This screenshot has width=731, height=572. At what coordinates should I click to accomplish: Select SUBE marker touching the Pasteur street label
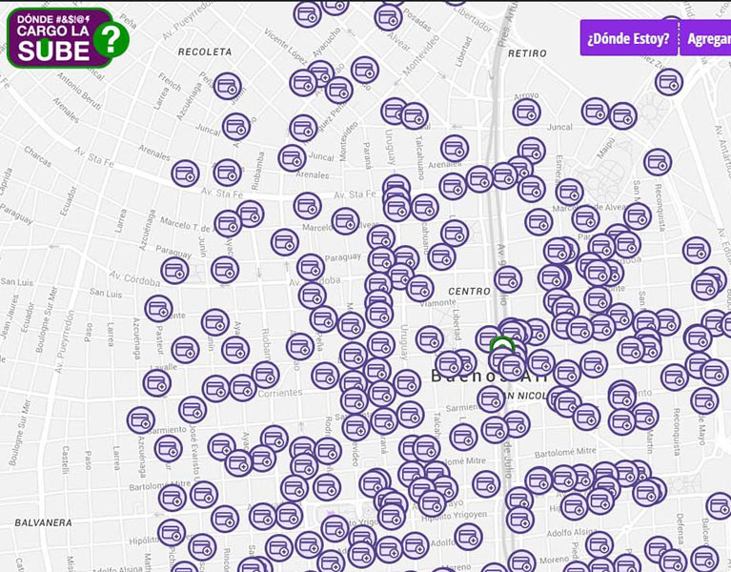[158, 309]
